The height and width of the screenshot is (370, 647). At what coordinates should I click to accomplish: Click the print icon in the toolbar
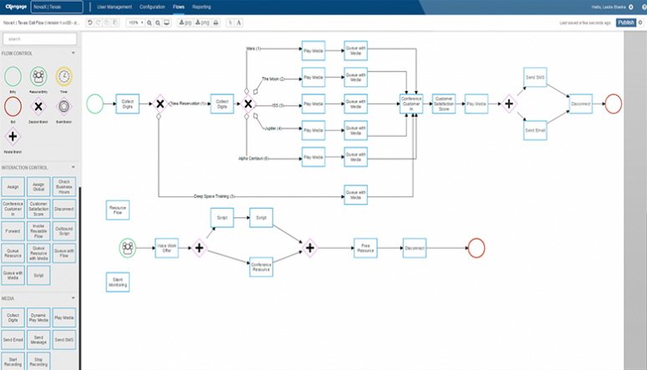tap(216, 23)
